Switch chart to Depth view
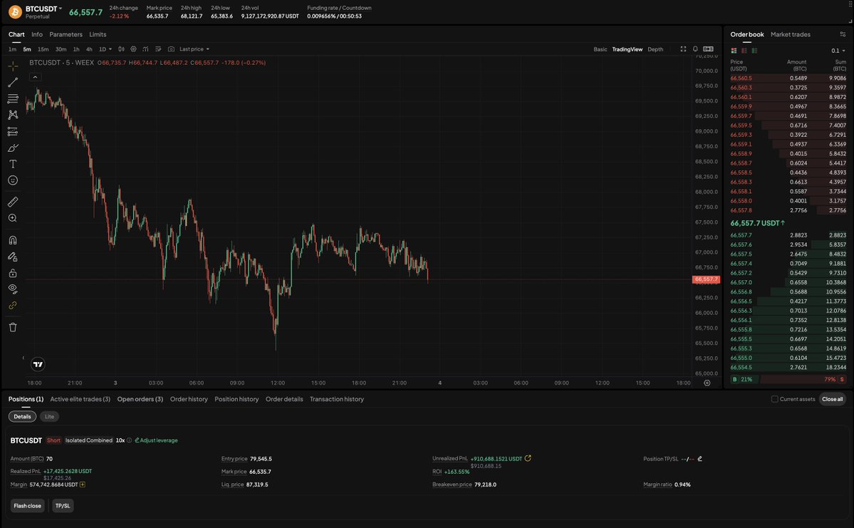This screenshot has width=854, height=528. pyautogui.click(x=655, y=49)
